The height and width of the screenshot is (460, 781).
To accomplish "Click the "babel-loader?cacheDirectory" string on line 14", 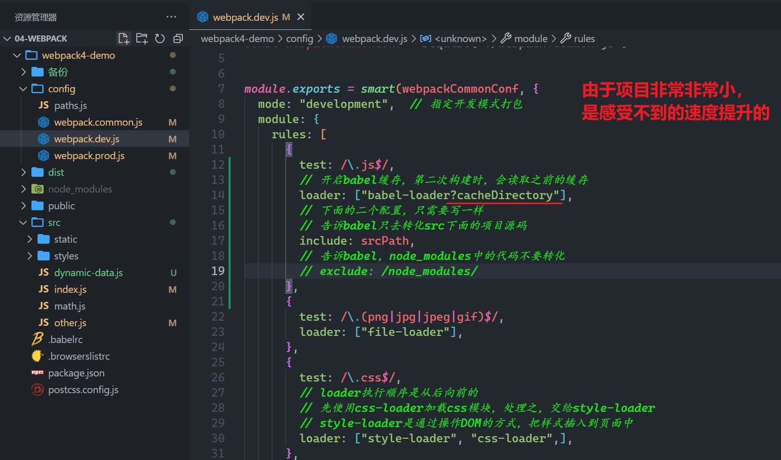I will coord(460,195).
